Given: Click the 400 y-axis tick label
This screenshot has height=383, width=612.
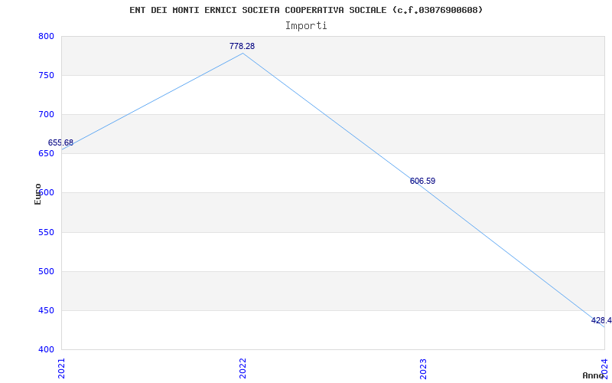Looking at the screenshot, I should point(46,349).
